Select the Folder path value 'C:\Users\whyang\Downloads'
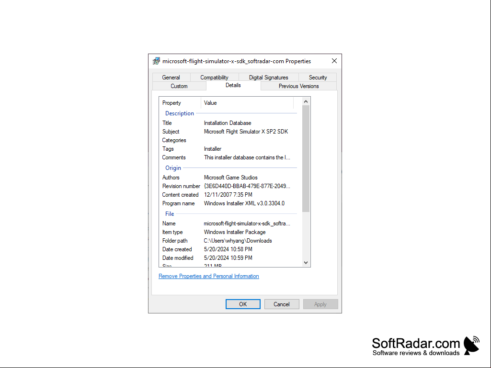 tap(238, 241)
